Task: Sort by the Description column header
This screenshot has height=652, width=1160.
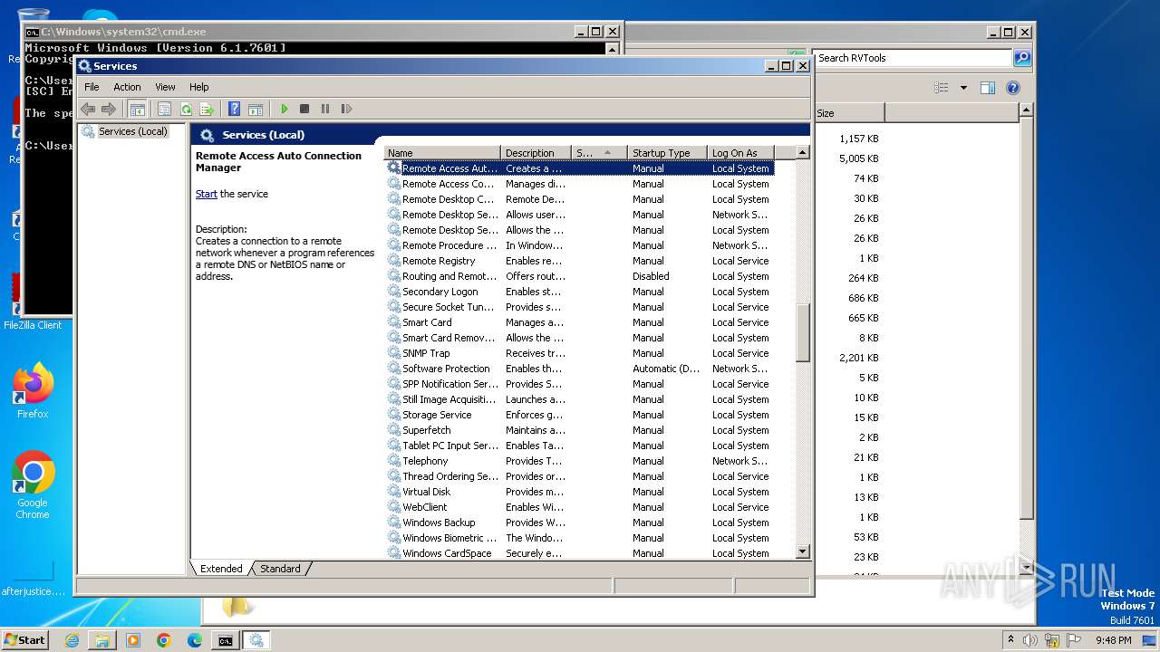Action: 536,153
